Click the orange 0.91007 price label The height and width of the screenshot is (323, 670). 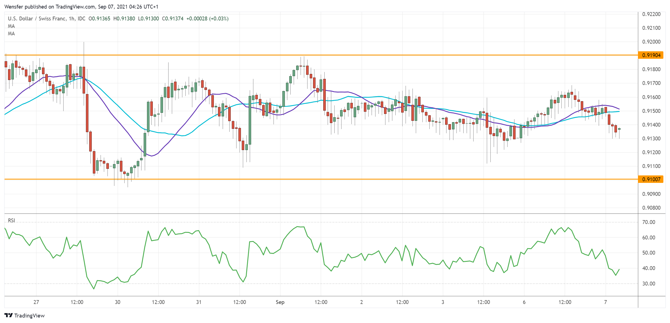coord(651,179)
